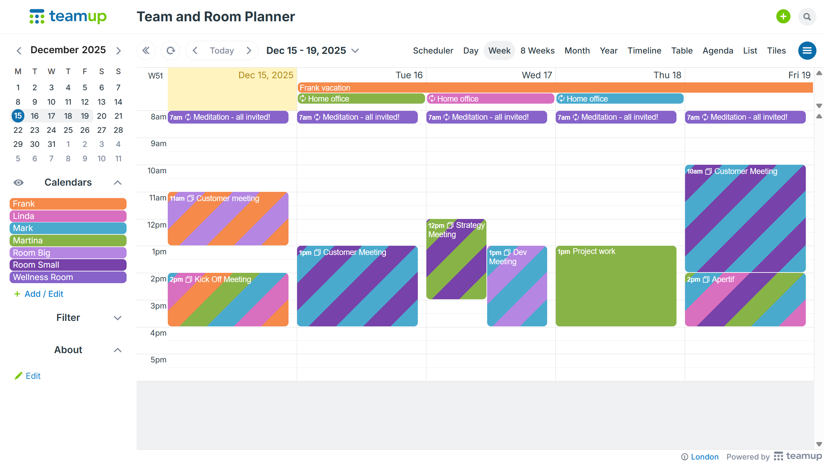Go to previous month in mini calendar
The height and width of the screenshot is (464, 824).
click(19, 51)
